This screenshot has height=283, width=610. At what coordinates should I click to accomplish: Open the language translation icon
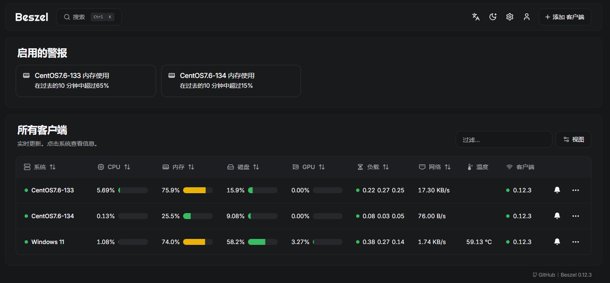[x=476, y=17]
